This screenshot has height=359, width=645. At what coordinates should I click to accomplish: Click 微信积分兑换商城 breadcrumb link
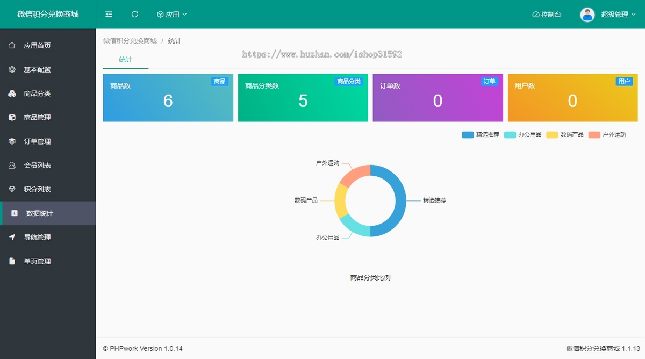[130, 41]
